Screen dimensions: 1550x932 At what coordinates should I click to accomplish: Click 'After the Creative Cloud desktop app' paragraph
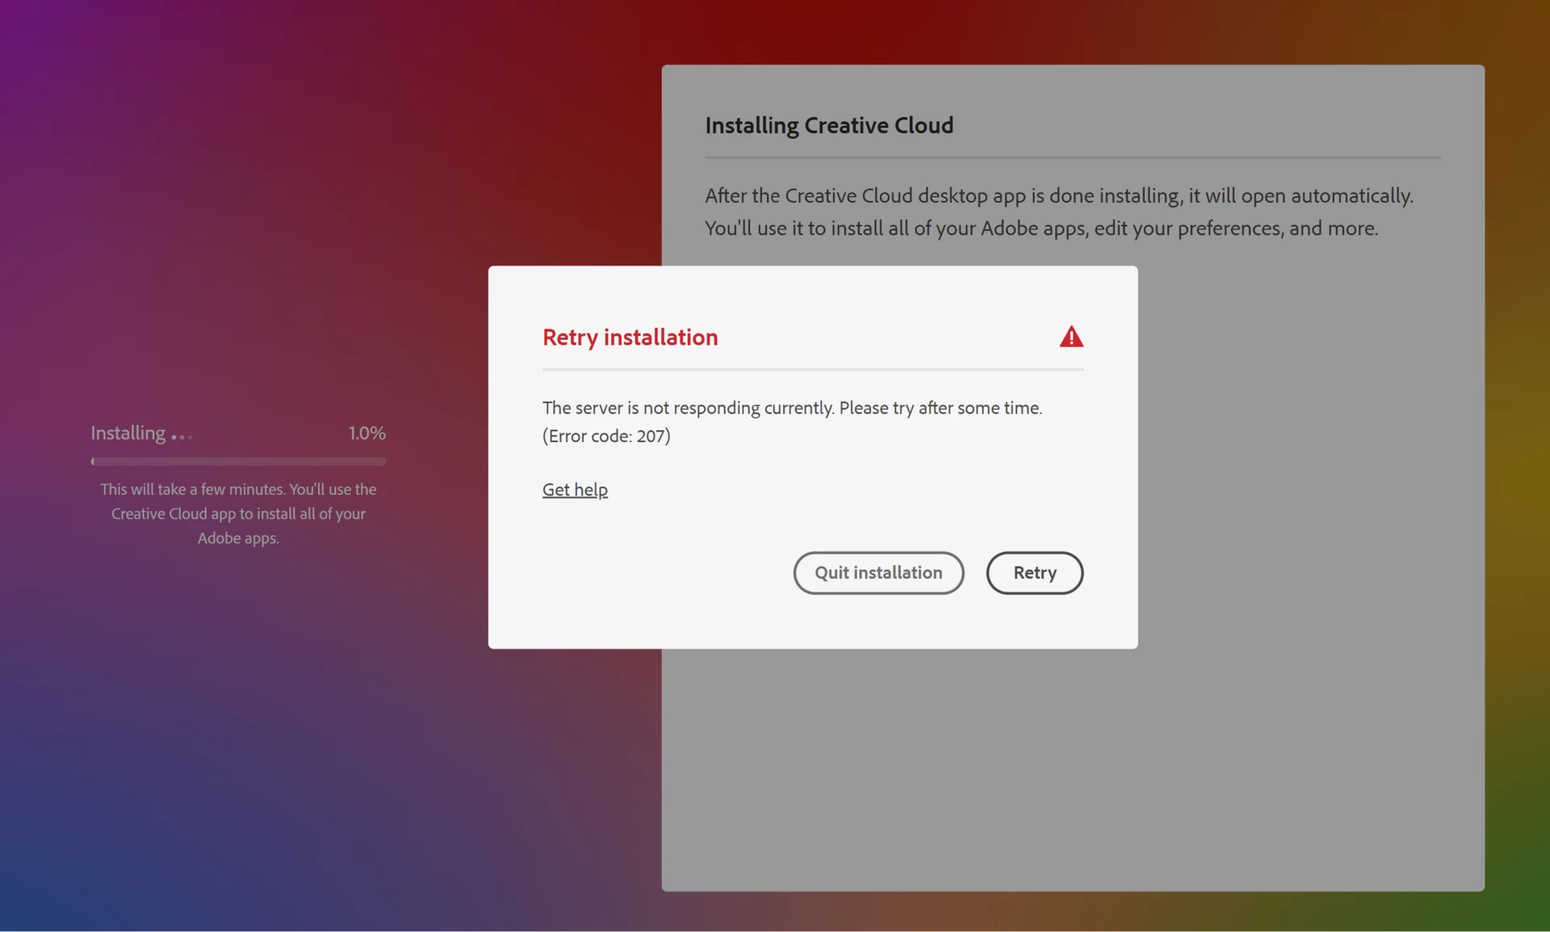tap(1058, 212)
